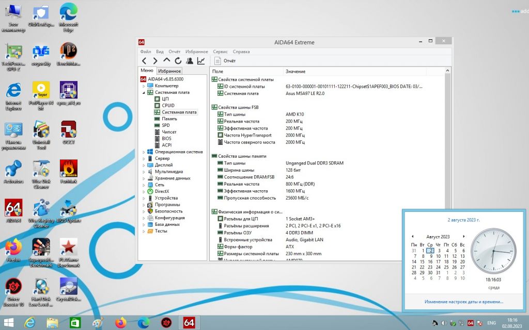This screenshot has height=330, width=529.
Task: Open File Explorer from the taskbar
Action: tap(52, 323)
